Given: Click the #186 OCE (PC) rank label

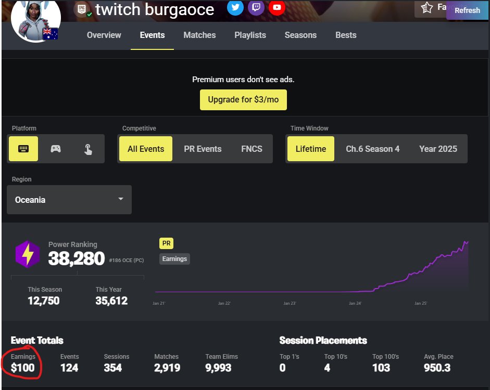Looking at the screenshot, I should (x=126, y=260).
